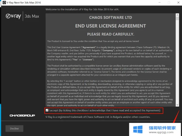Viewport: 182px width, 136px height.
Task: Click the Decline button
Action: [x=14, y=128]
